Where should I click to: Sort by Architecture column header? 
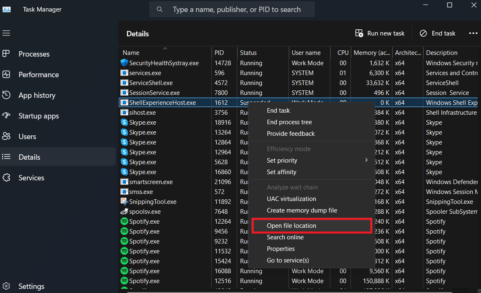408,52
